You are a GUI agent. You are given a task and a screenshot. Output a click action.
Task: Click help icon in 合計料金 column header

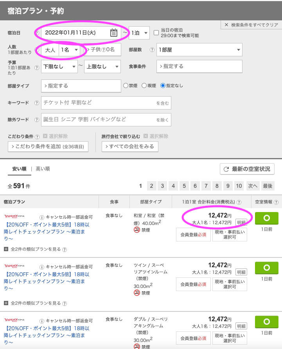tap(239, 202)
